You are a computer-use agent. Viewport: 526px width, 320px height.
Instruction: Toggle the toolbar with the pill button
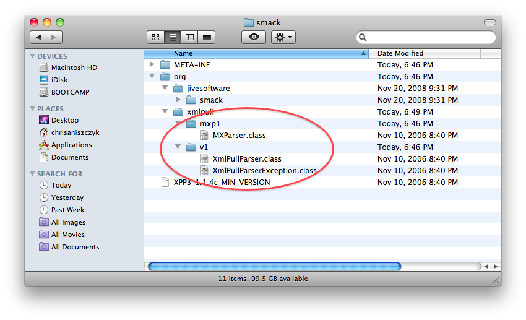(489, 22)
